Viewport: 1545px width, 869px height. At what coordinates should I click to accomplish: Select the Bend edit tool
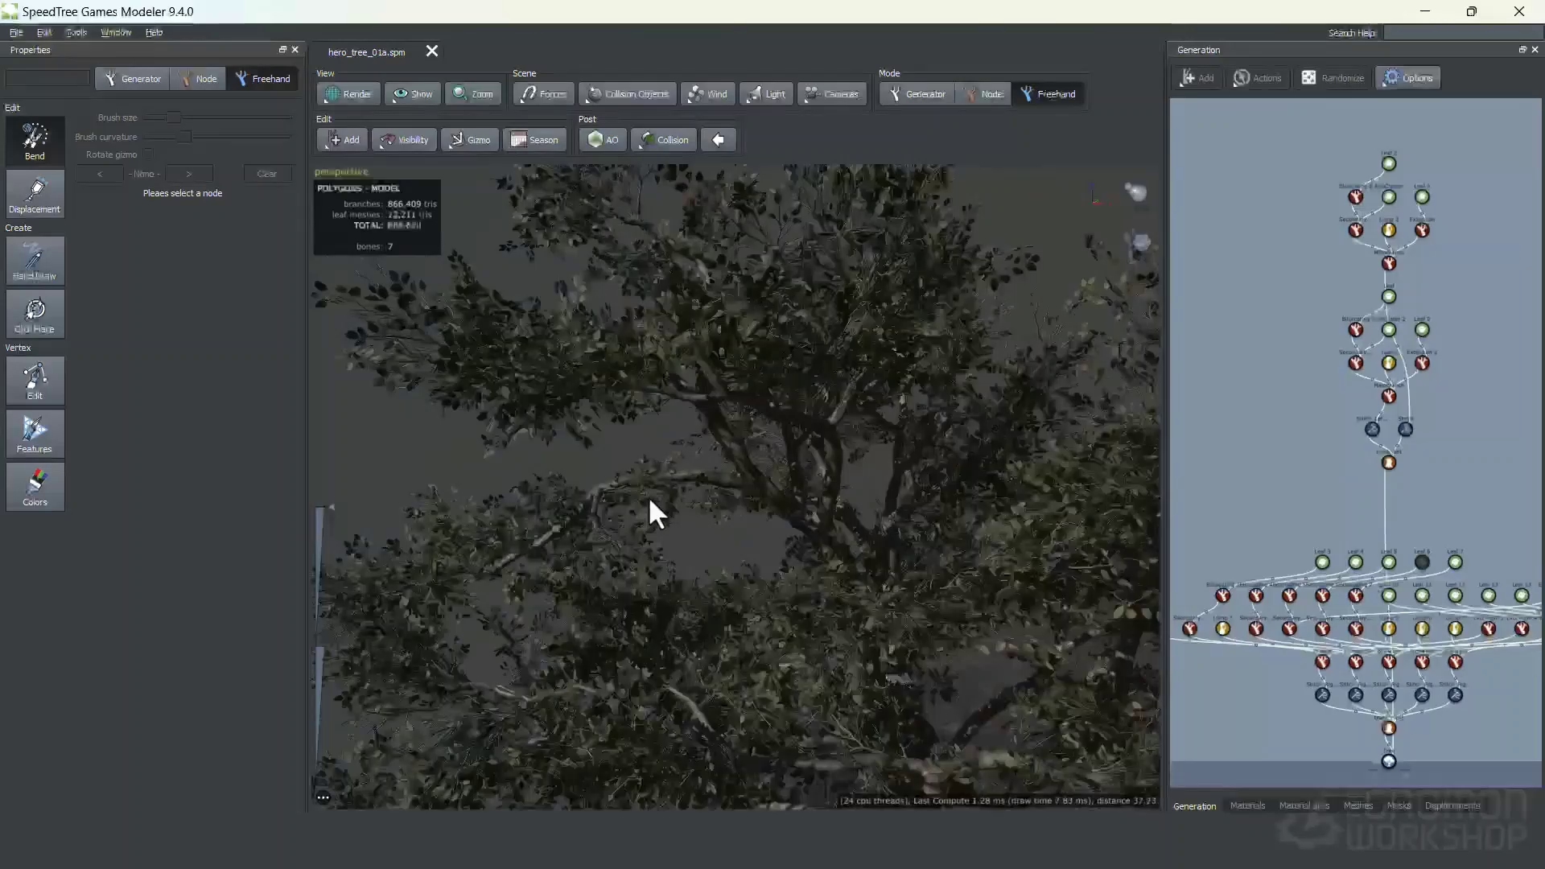pos(35,141)
